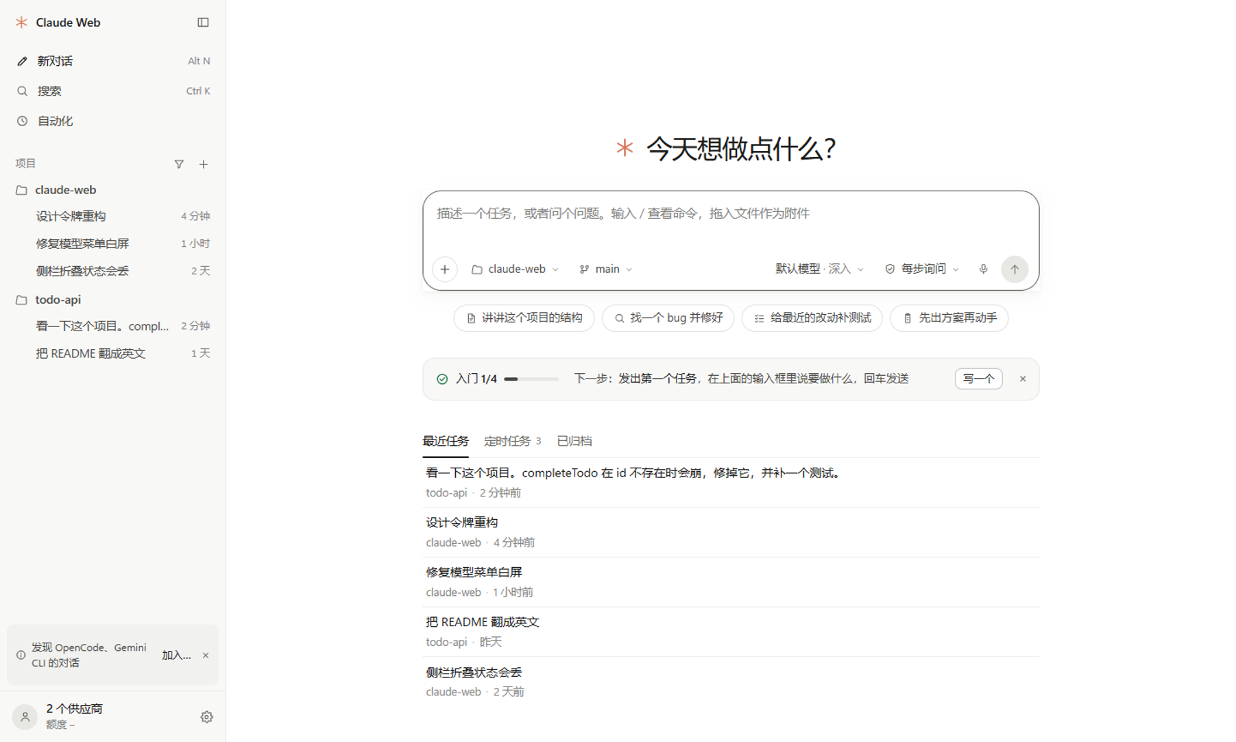The width and height of the screenshot is (1236, 742).
Task: Open the 自动化 sidebar item
Action: (x=112, y=121)
